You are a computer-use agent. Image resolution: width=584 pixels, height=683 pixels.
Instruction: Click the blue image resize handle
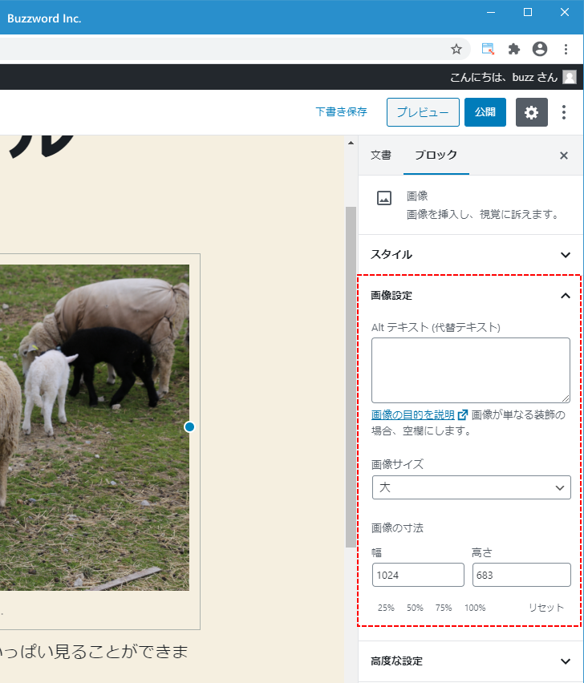pyautogui.click(x=189, y=426)
